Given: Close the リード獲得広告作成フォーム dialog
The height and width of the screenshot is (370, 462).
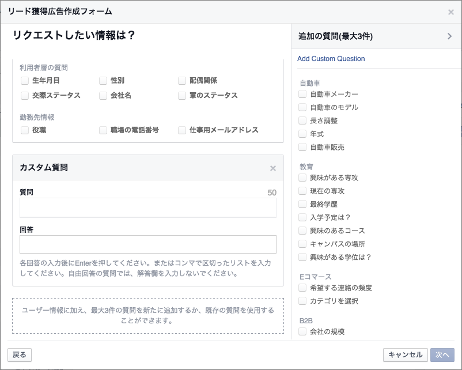Looking at the screenshot, I should pos(451,12).
